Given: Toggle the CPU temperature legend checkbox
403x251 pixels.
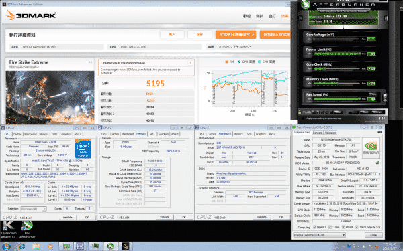Looking at the screenshot, I should [x=259, y=62].
